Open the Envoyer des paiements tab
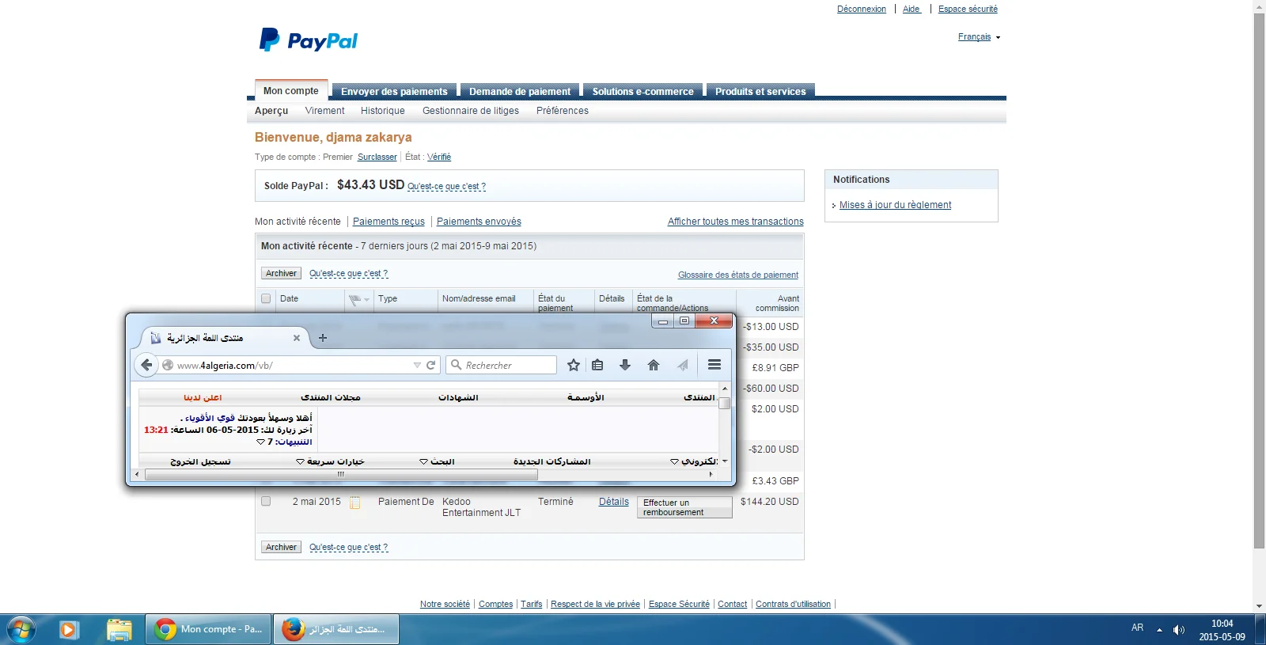The width and height of the screenshot is (1266, 645). point(394,91)
